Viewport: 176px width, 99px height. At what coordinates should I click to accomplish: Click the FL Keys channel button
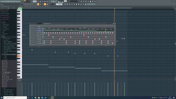pyautogui.click(x=39, y=29)
